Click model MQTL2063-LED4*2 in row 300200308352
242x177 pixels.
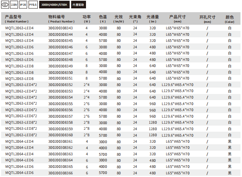[21, 85]
